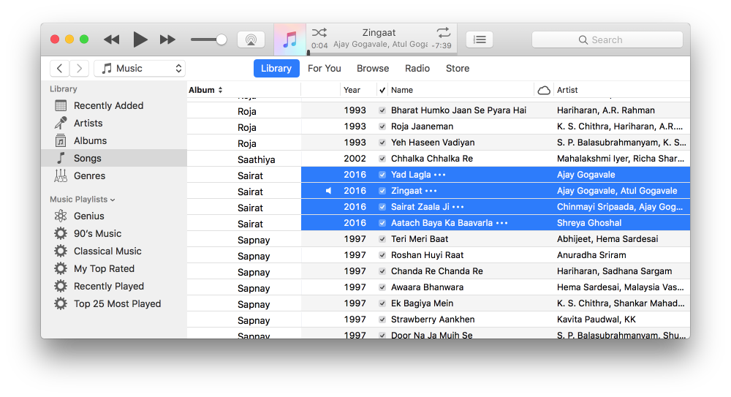731x397 pixels.
Task: Uncheck the Roja Jaaneman checkbox
Action: point(382,126)
